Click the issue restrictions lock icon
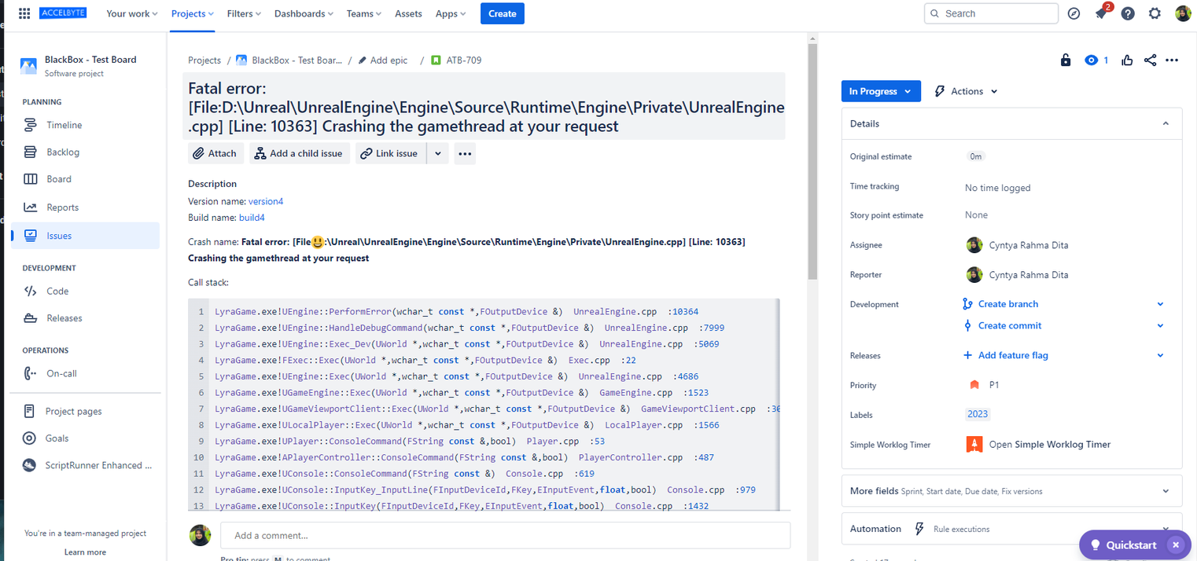1197x561 pixels. (1066, 60)
